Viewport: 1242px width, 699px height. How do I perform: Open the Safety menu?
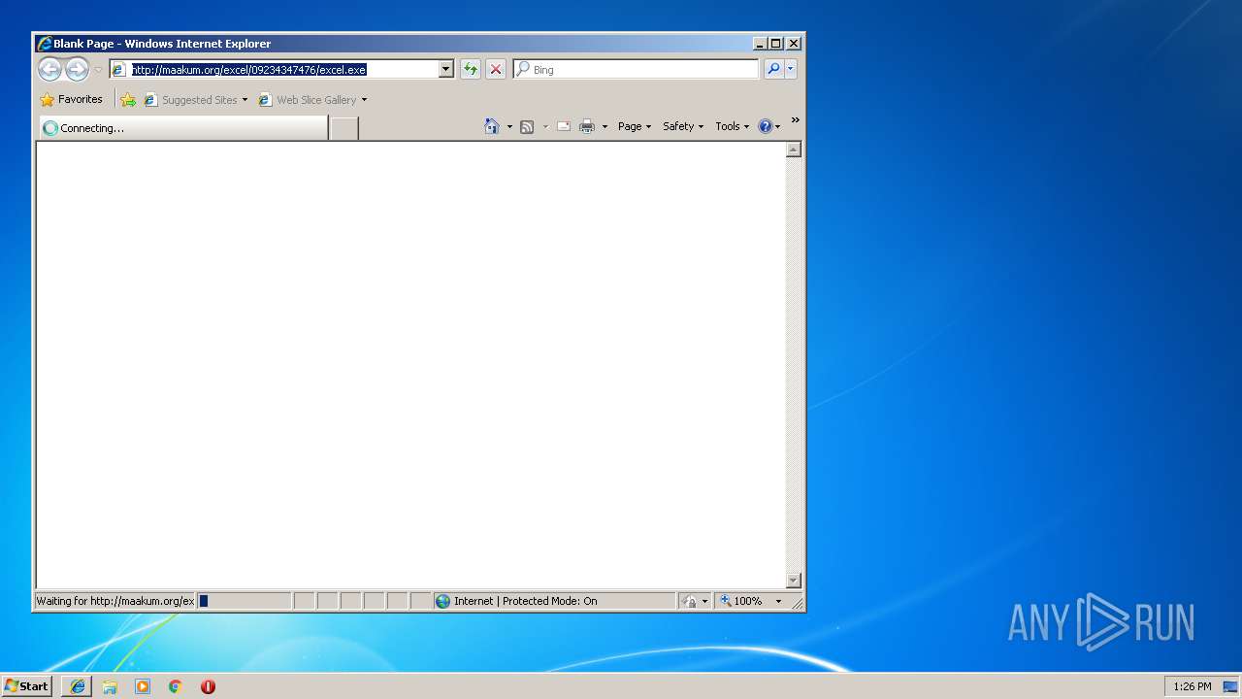(683, 126)
